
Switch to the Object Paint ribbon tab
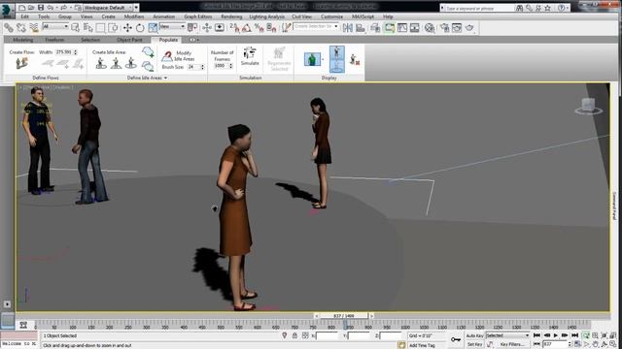coord(129,40)
